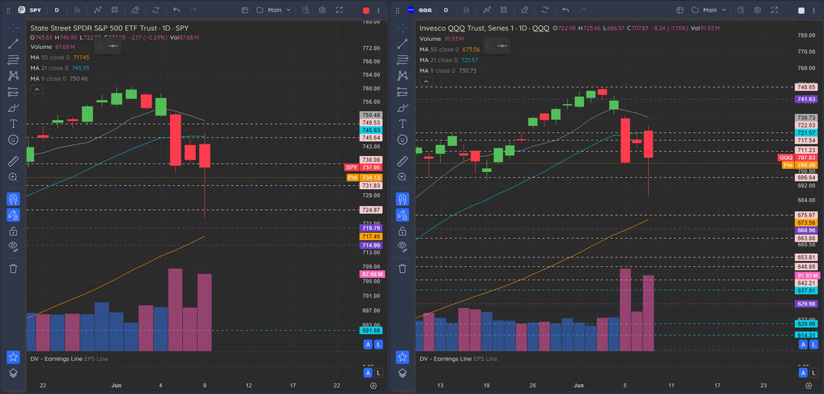Enable auto scale A on SPY price axis
The height and width of the screenshot is (394, 824).
point(368,344)
